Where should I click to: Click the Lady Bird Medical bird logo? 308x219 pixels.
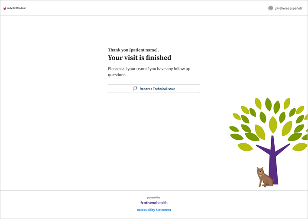click(x=4, y=8)
